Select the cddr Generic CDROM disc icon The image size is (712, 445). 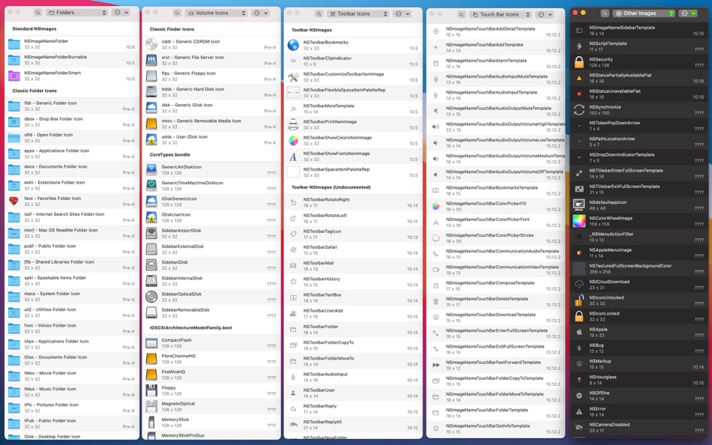tap(151, 44)
